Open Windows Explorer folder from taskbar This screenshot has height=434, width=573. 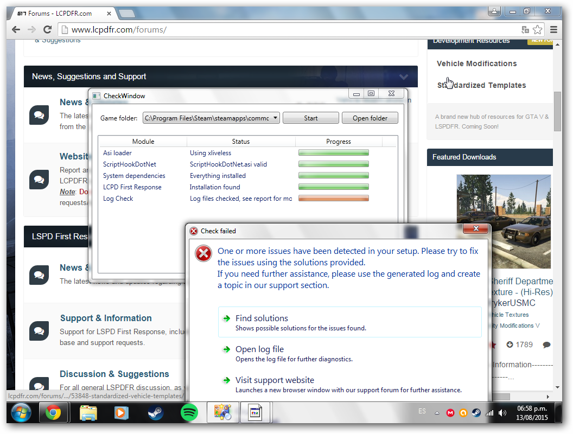coord(88,413)
